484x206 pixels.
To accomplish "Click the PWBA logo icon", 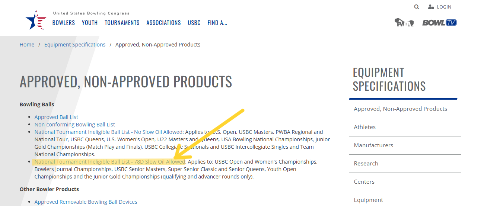I will point(404,23).
